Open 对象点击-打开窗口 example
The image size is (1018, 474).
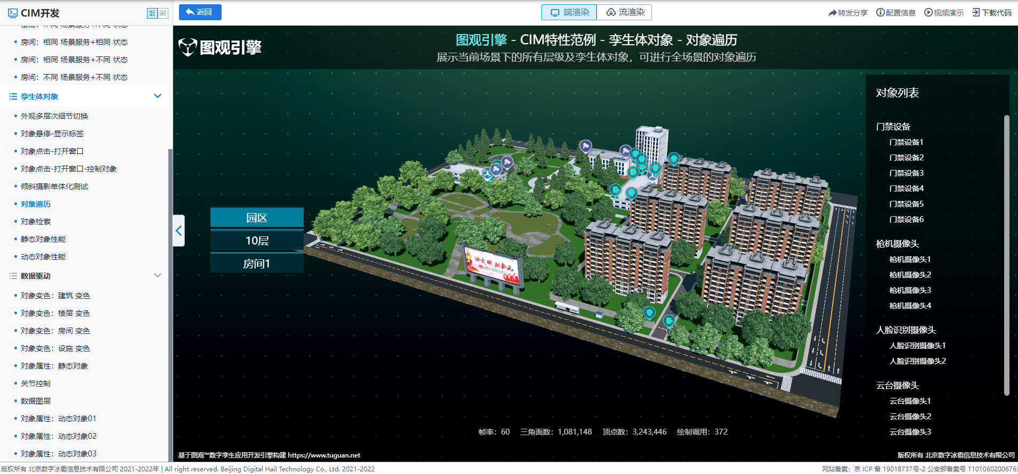[52, 151]
